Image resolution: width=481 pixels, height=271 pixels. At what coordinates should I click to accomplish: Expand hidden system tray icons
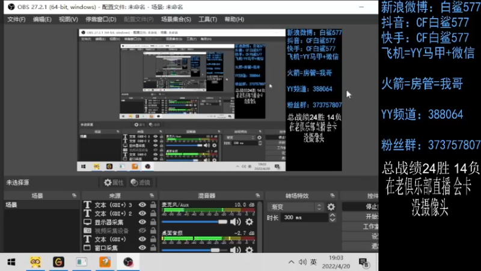291,262
